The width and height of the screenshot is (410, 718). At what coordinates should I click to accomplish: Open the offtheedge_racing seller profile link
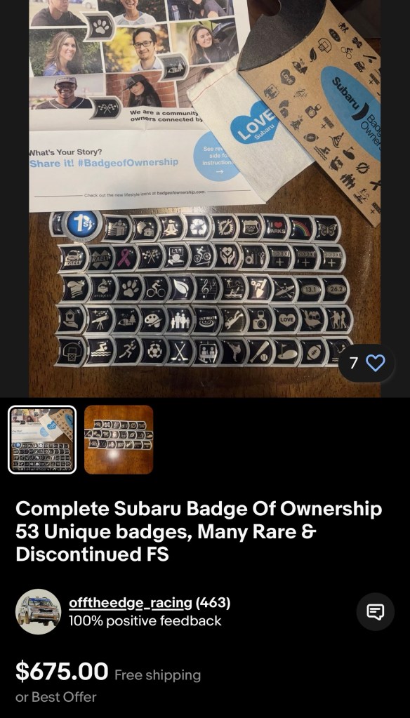click(x=130, y=603)
